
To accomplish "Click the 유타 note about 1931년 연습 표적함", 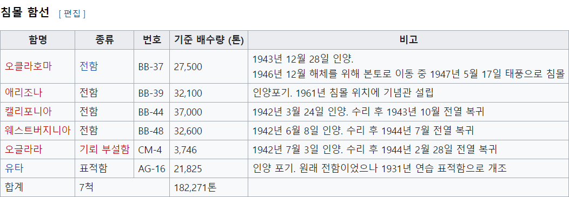I will pyautogui.click(x=379, y=168).
